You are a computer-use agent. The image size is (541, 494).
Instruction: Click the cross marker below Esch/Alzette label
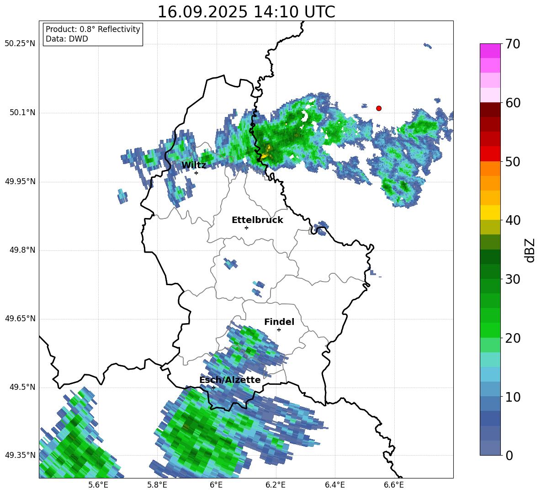(213, 388)
